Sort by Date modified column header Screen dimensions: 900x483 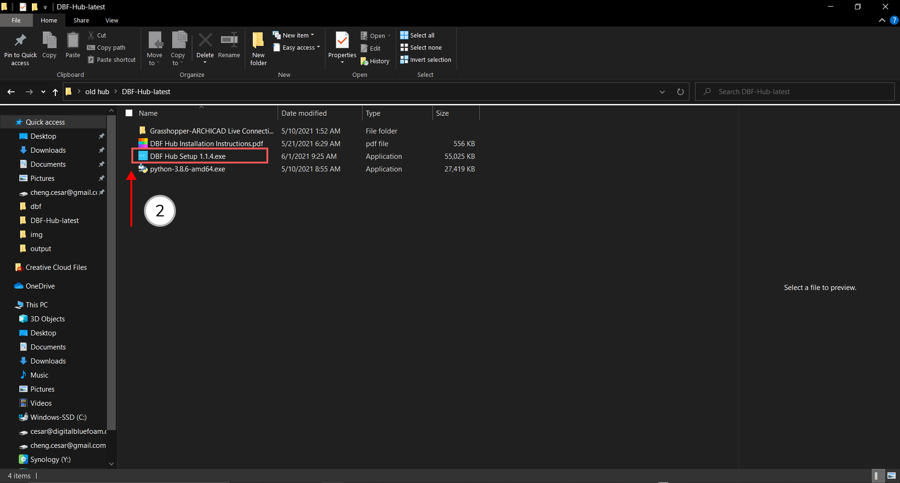point(319,113)
